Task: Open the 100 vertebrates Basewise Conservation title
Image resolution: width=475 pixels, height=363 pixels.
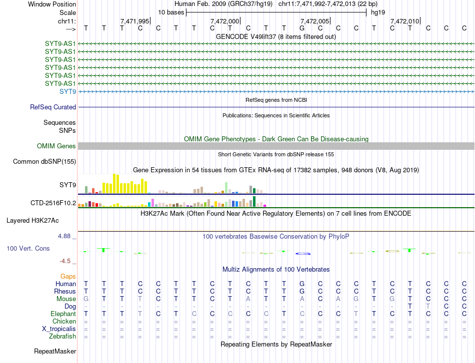Action: (x=276, y=237)
